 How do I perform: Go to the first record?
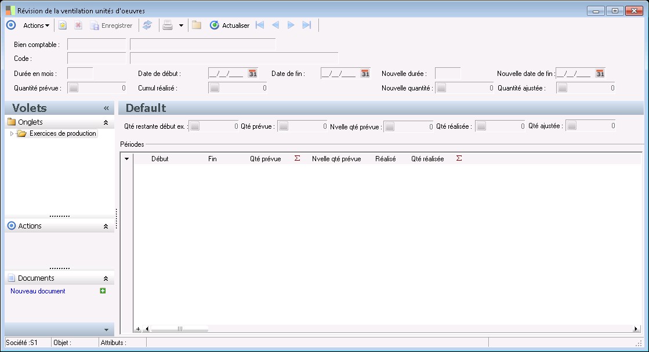(x=260, y=26)
